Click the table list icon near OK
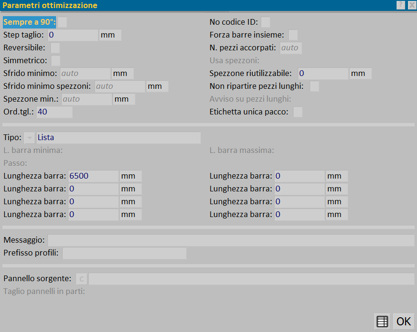This screenshot has height=332, width=417. pyautogui.click(x=381, y=322)
